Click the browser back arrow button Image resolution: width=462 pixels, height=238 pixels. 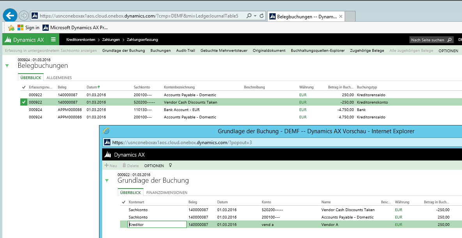pos(10,16)
